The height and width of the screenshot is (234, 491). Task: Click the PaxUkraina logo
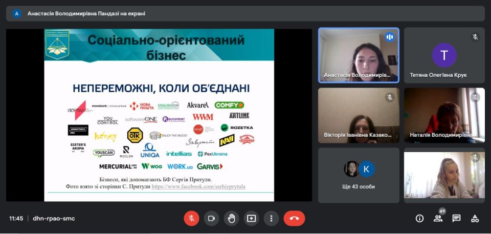(213, 154)
